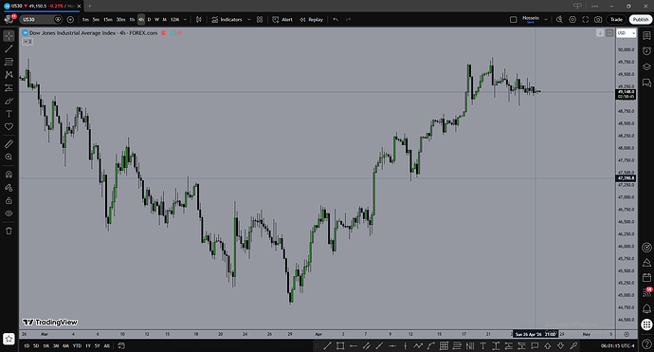
Task: Open quick search icon in top toolbar
Action: point(559,20)
